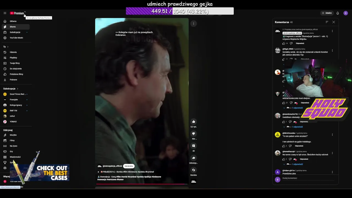This screenshot has width=352, height=198.
Task: Open Do obejrzenia watch later
Action: pyautogui.click(x=16, y=69)
